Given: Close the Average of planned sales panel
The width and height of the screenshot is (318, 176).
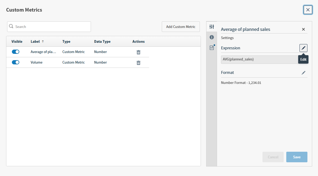Looking at the screenshot, I should click(303, 29).
